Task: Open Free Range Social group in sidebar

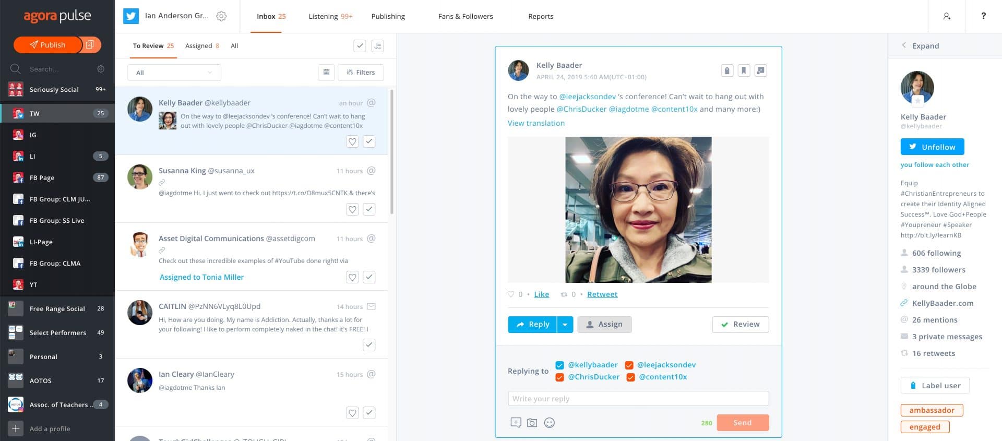Action: tap(57, 309)
